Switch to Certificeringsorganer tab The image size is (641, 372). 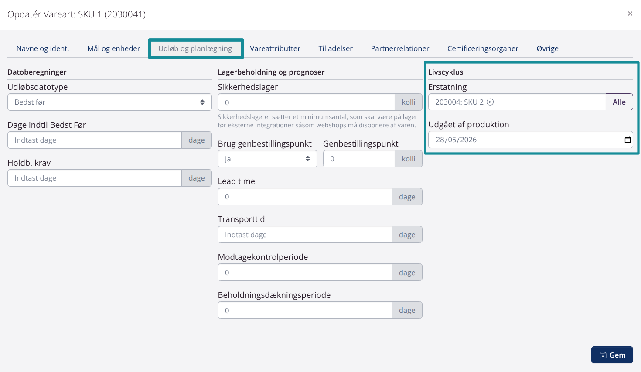pos(483,48)
